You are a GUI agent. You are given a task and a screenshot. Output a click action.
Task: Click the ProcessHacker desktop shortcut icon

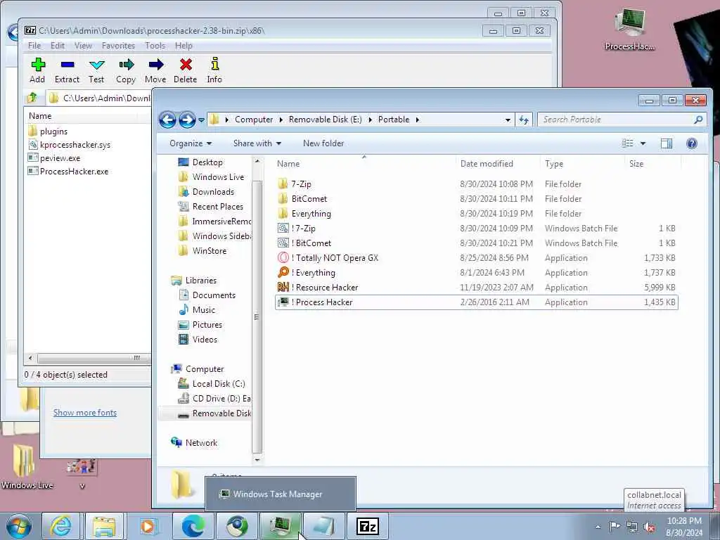coord(630,30)
